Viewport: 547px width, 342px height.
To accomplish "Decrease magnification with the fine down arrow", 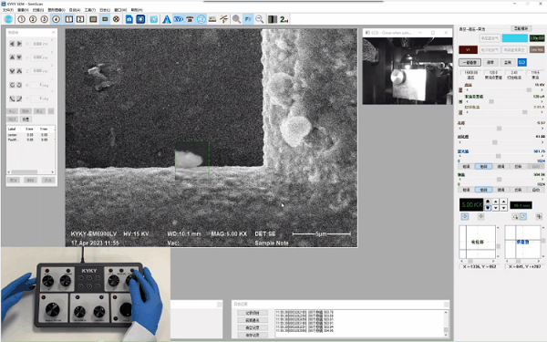I will [x=503, y=208].
